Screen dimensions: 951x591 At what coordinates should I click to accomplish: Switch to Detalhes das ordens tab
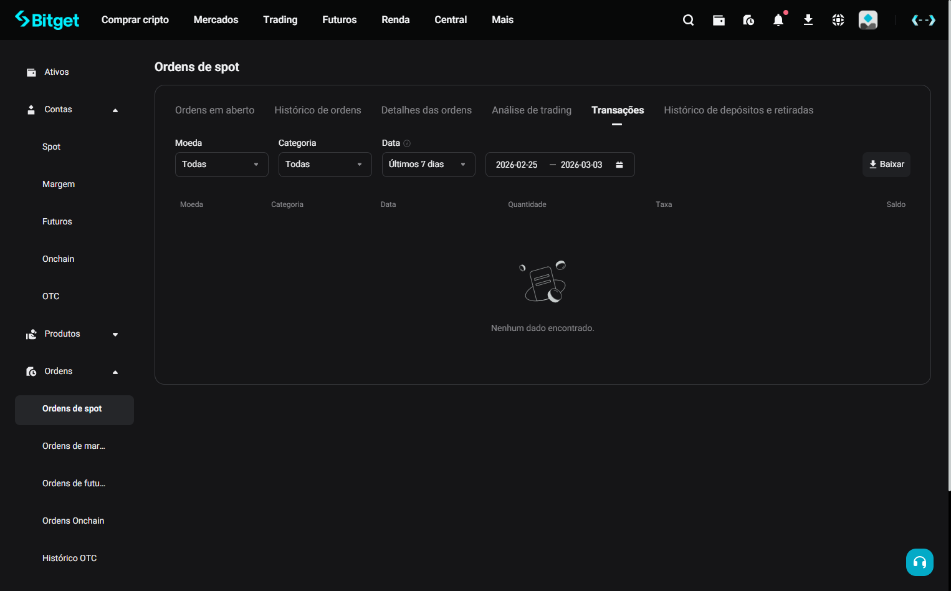pyautogui.click(x=427, y=110)
